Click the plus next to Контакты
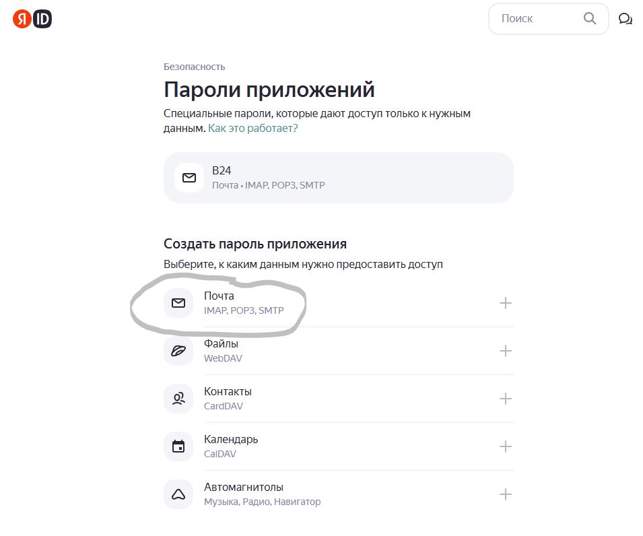This screenshot has height=536, width=643. [x=504, y=398]
